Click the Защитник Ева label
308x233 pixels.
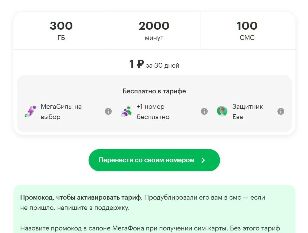[x=247, y=112]
